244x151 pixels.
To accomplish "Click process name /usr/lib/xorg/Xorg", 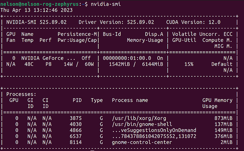I will [139, 118].
